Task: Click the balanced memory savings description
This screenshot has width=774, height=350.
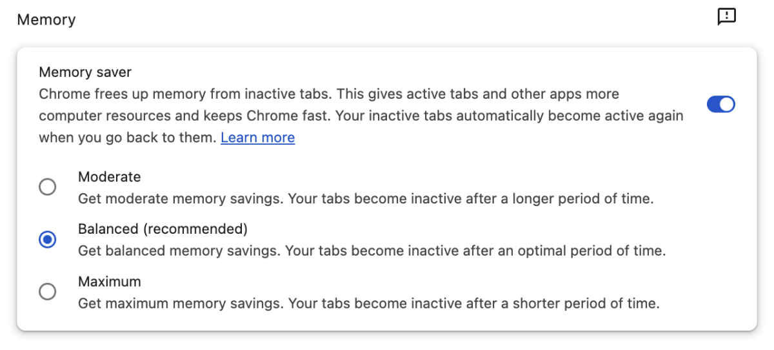Action: [x=372, y=251]
